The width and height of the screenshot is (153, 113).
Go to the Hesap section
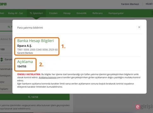point(67,13)
